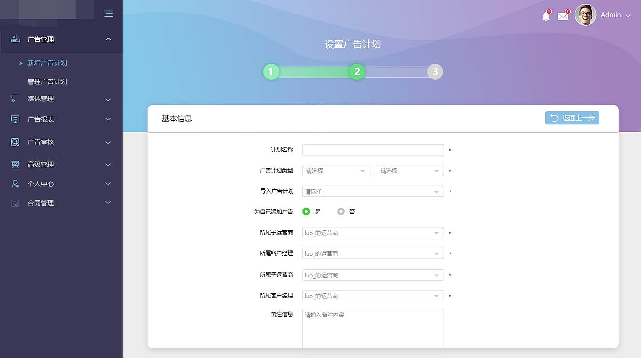Focus the 计划名称 input field
Image resolution: width=641 pixels, height=358 pixels.
click(373, 150)
